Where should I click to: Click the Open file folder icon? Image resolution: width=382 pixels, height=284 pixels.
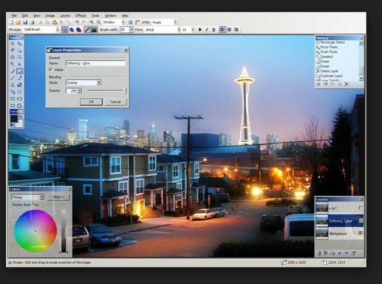coord(18,22)
